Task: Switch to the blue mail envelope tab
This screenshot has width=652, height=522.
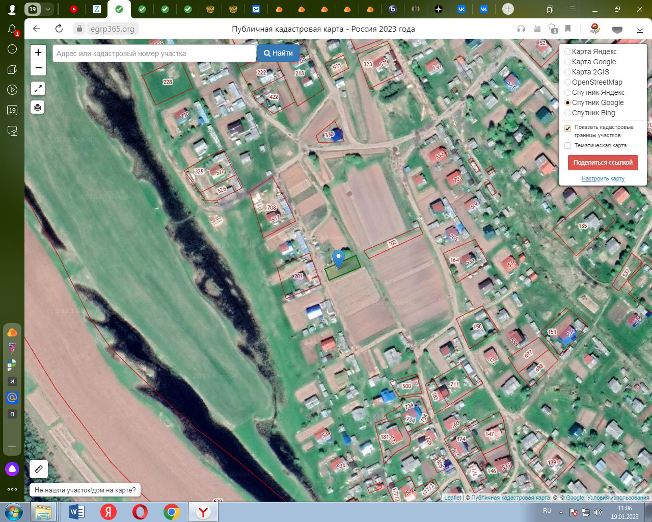Action: pyautogui.click(x=256, y=9)
